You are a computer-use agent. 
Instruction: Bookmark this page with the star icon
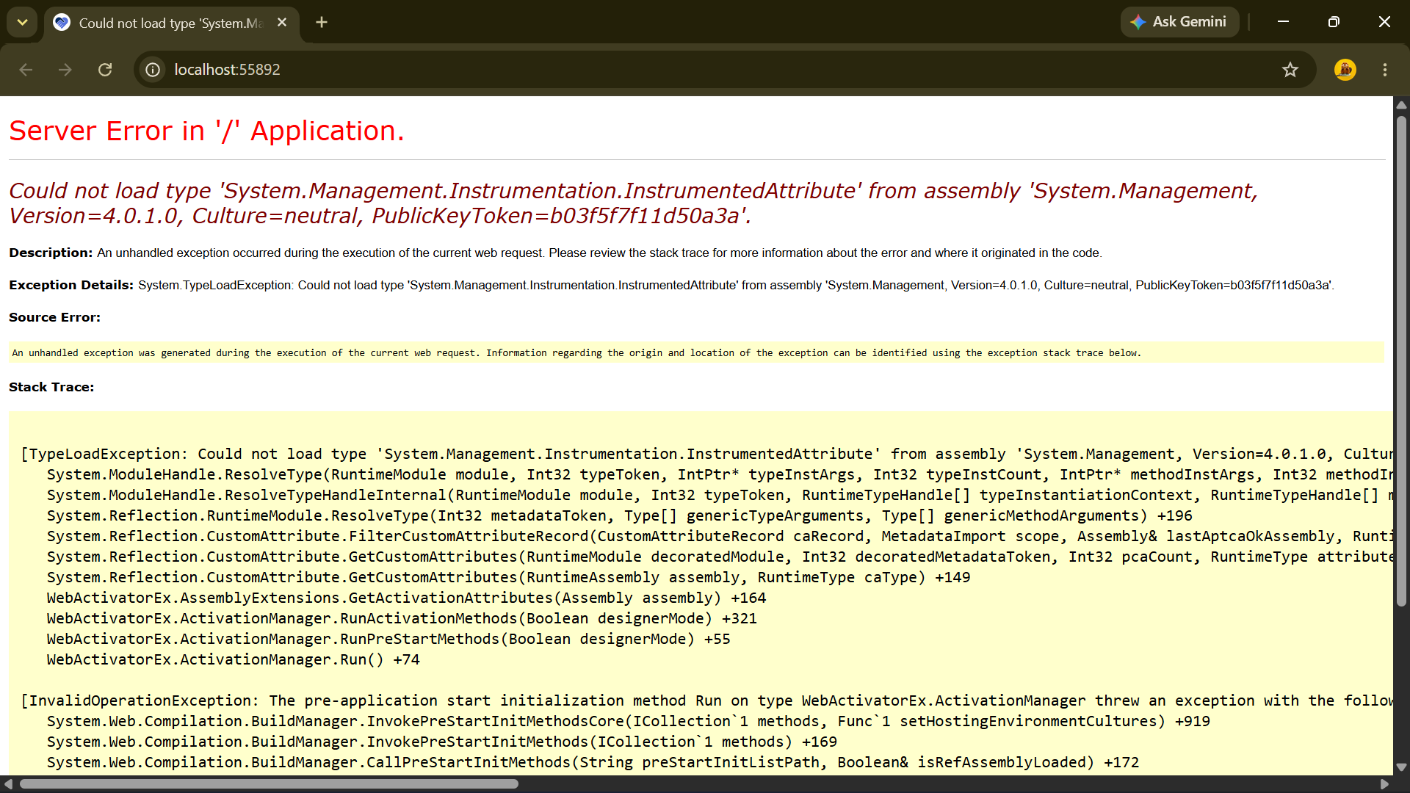click(1290, 70)
